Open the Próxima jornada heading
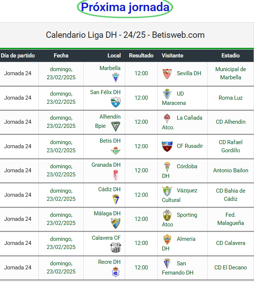 pos(125,7)
